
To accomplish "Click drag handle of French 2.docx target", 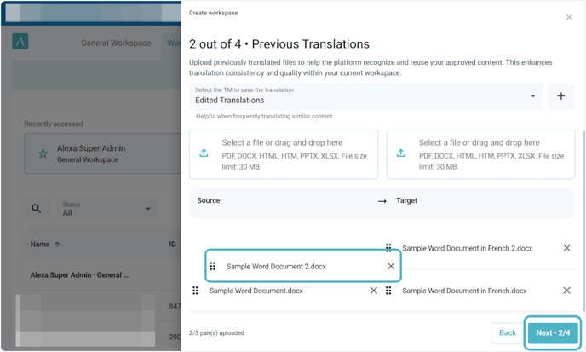I will point(388,248).
